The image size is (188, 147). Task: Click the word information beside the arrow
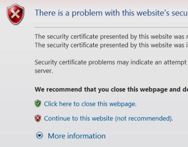(x=86, y=136)
